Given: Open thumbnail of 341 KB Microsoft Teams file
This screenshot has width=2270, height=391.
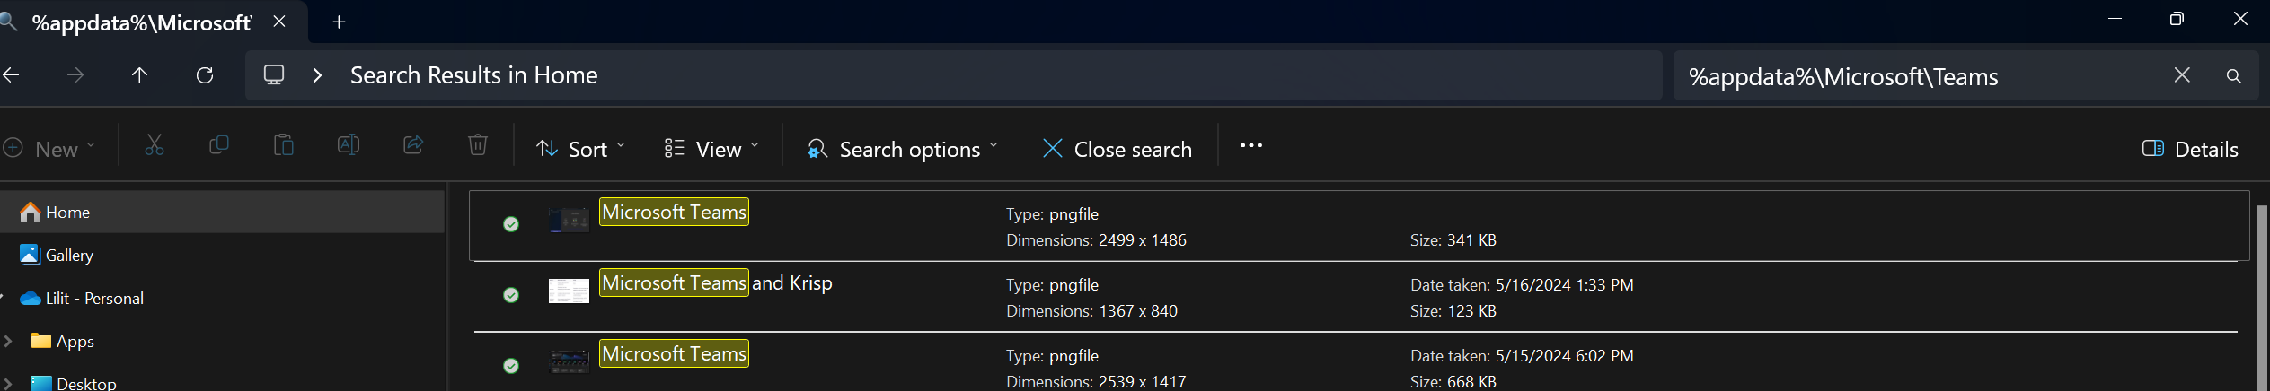Looking at the screenshot, I should point(569,219).
